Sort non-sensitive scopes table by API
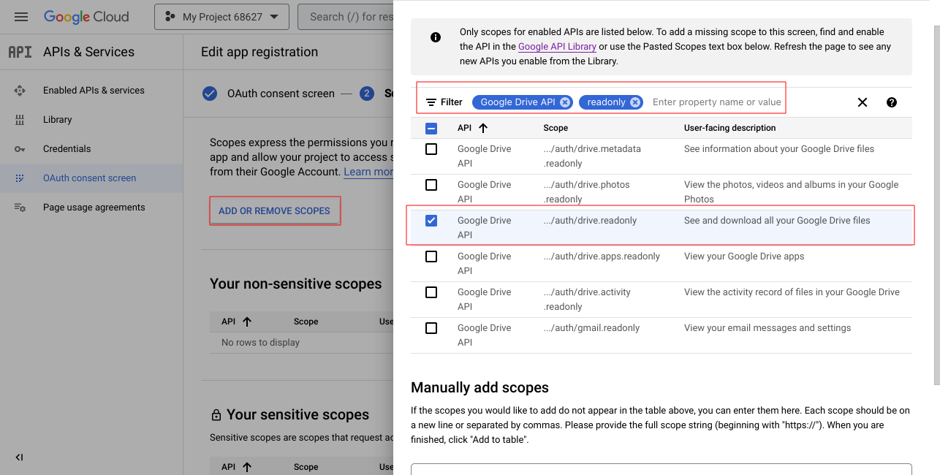The width and height of the screenshot is (940, 475). (x=247, y=322)
